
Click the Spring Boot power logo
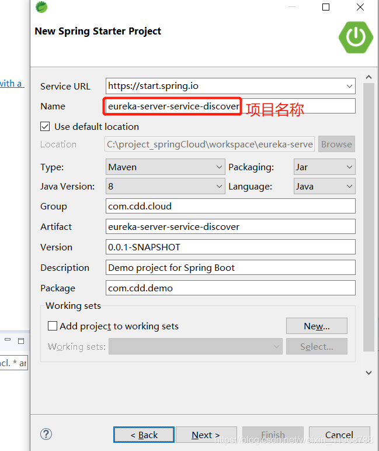click(356, 37)
